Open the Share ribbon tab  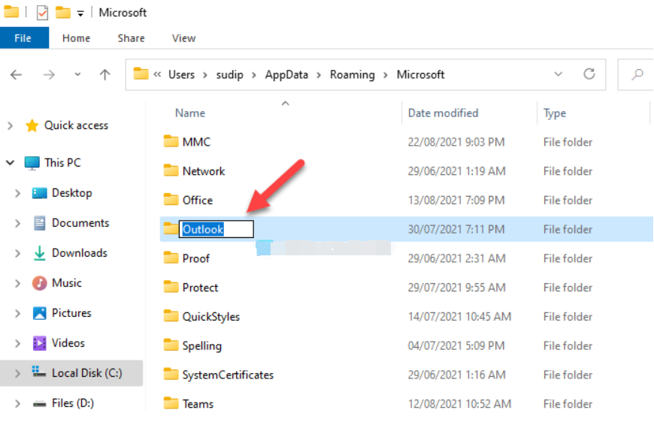[x=131, y=38]
